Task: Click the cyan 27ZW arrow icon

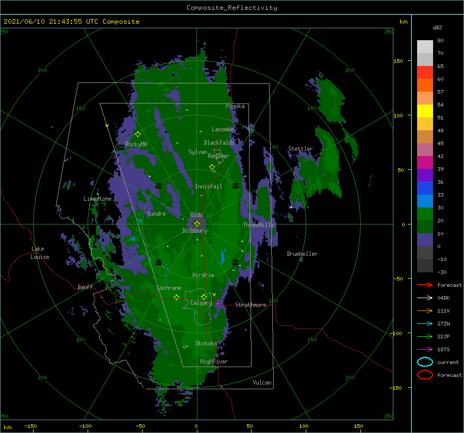Action: pyautogui.click(x=425, y=324)
